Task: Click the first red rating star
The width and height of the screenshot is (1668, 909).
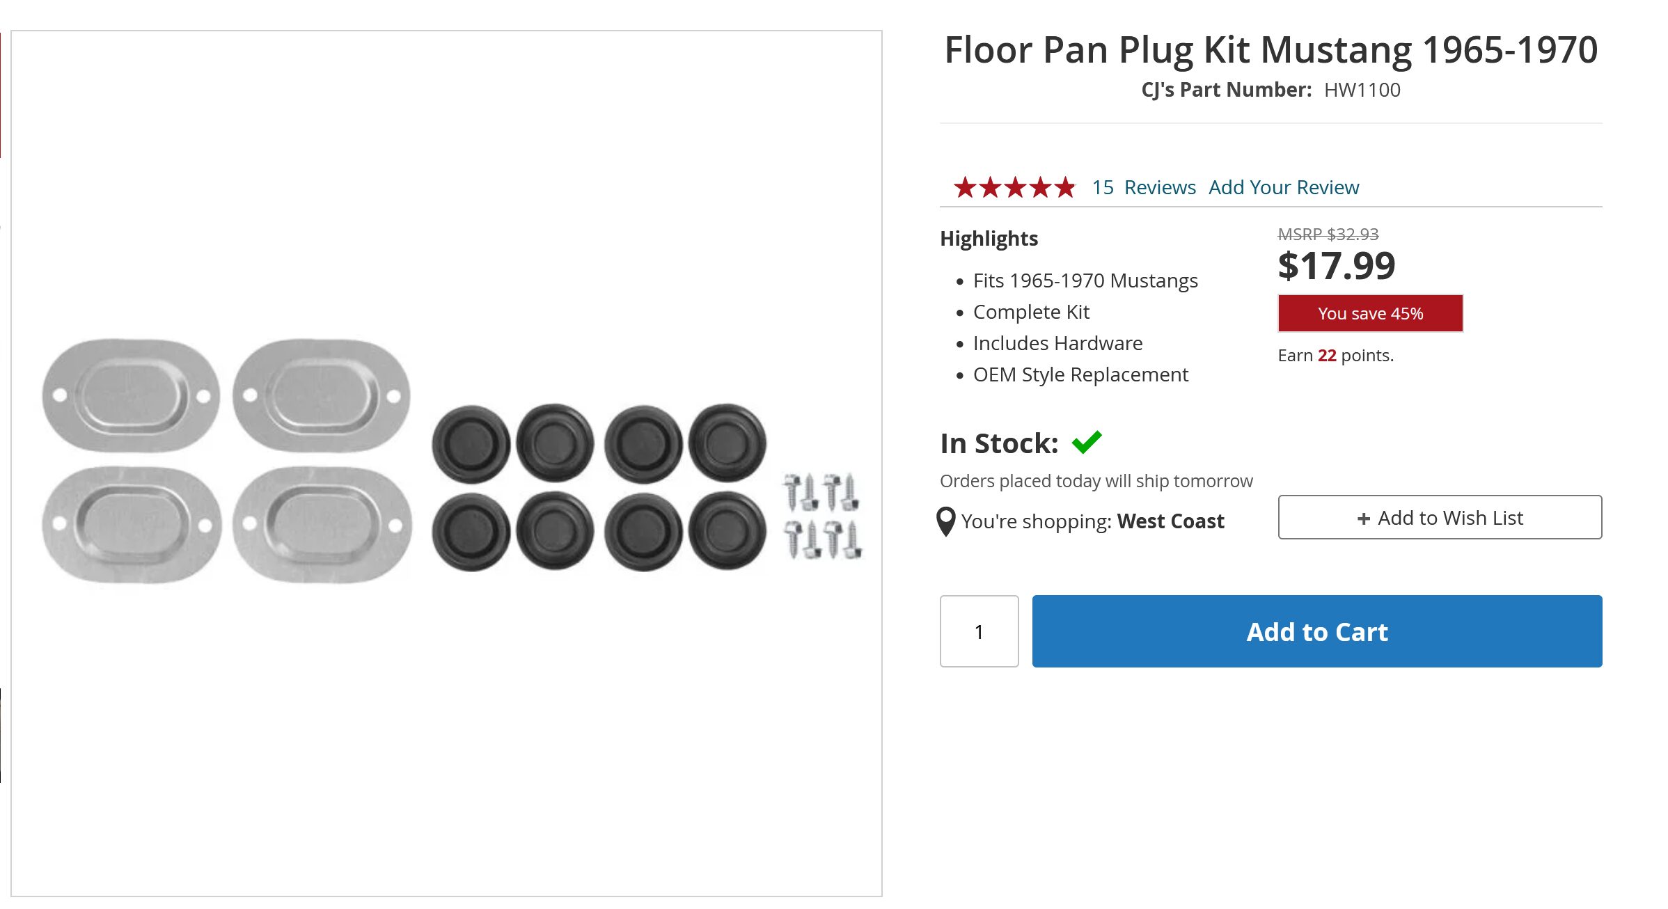Action: point(965,187)
